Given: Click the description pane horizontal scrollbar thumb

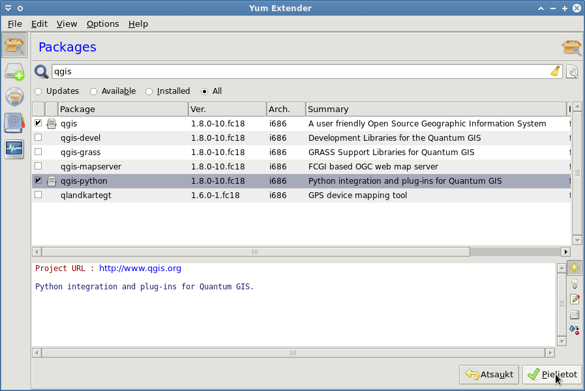Looking at the screenshot, I should pyautogui.click(x=293, y=353).
